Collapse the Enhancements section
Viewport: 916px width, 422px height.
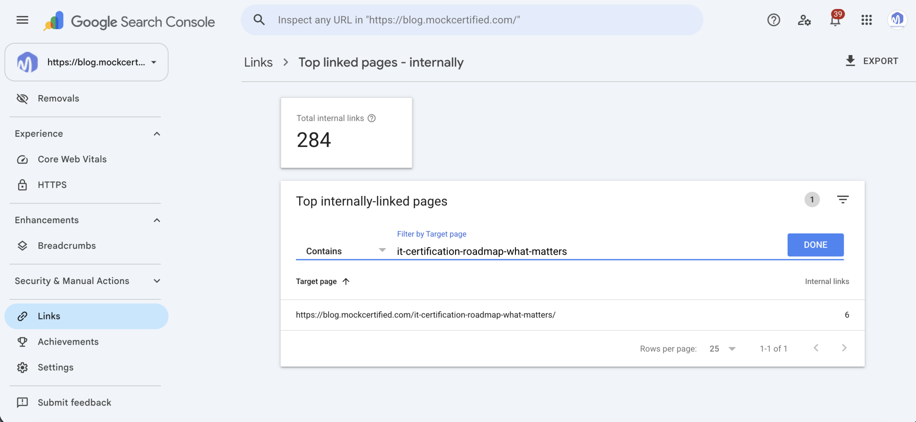(157, 220)
